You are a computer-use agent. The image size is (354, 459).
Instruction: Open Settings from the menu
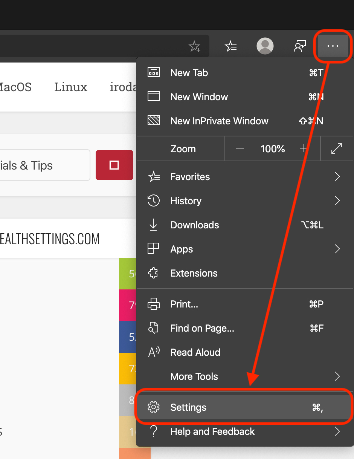[x=188, y=407]
